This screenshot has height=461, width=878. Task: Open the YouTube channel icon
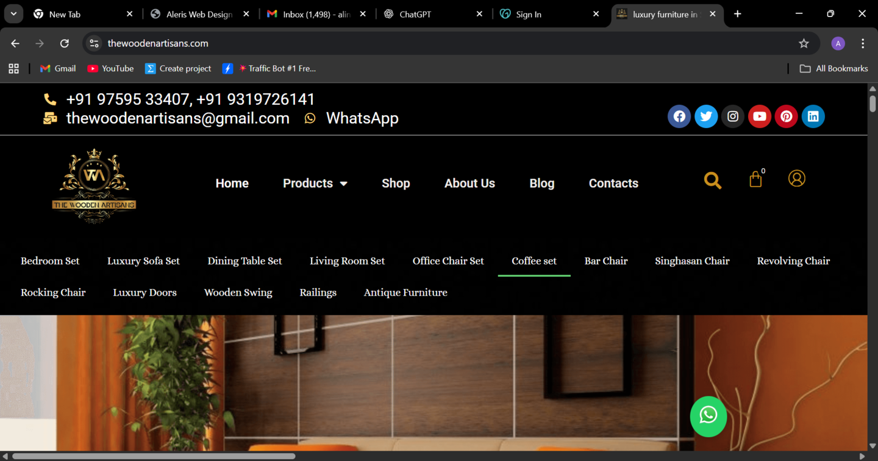759,116
